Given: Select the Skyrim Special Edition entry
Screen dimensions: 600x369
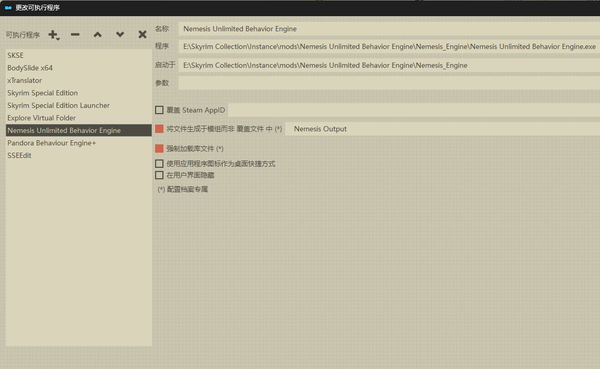Looking at the screenshot, I should pyautogui.click(x=78, y=93).
